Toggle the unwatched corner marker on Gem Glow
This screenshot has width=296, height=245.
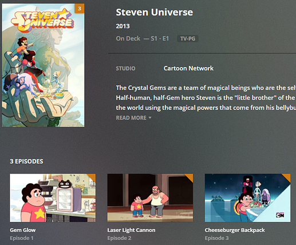tap(92, 177)
